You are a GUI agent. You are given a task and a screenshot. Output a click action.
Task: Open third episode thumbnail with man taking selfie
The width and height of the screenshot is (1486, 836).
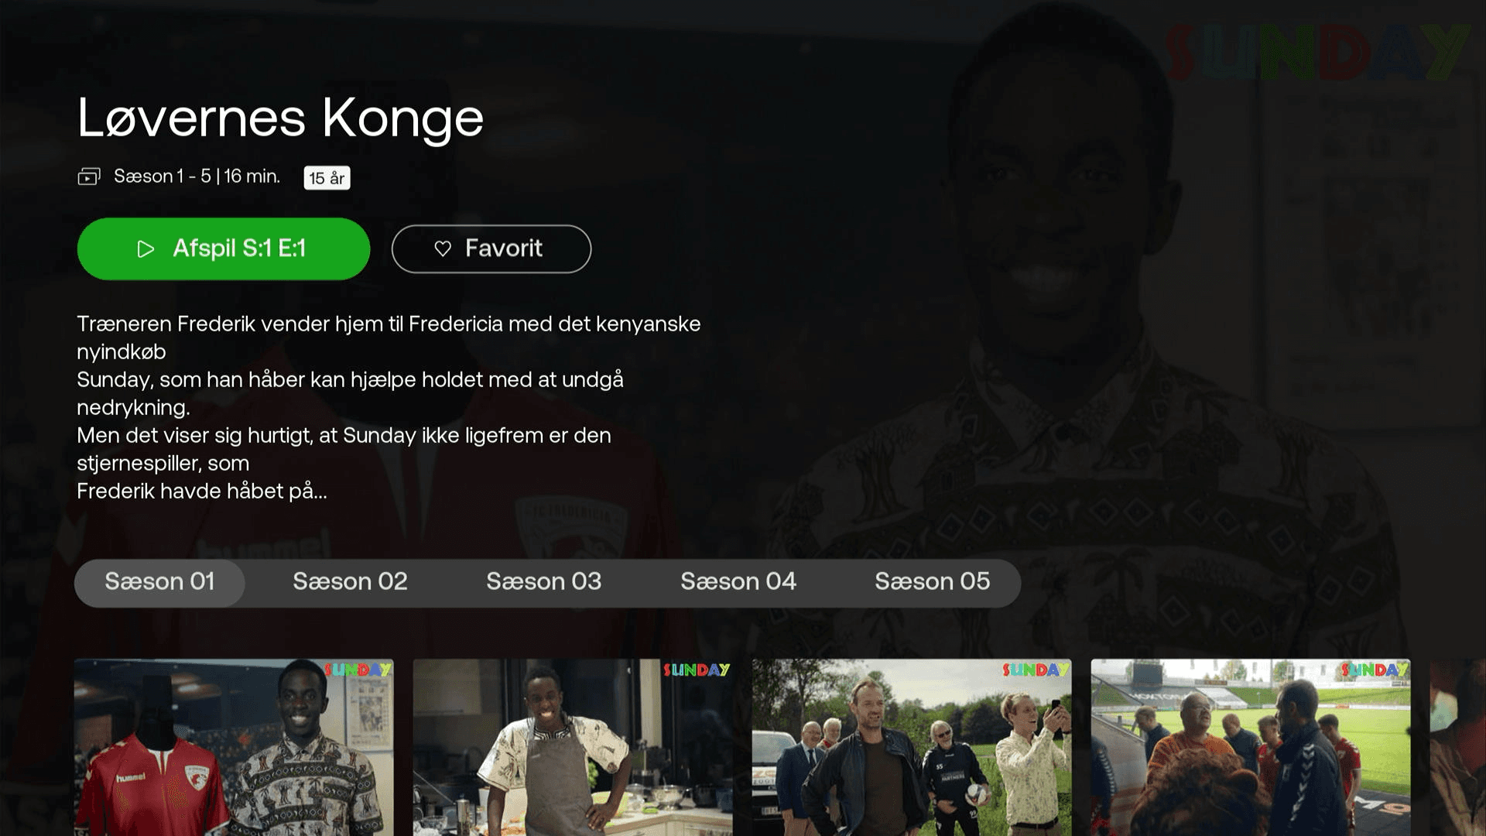click(x=912, y=747)
